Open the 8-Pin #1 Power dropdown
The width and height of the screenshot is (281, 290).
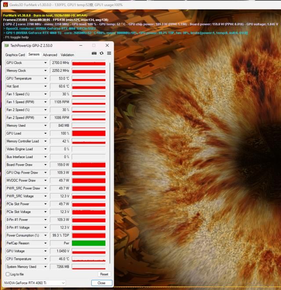click(x=45, y=220)
